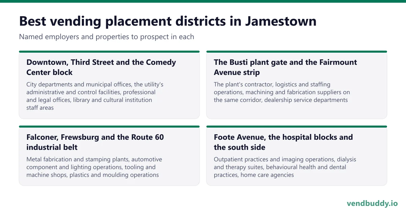This screenshot has width=406, height=214.
Task: Select the description starting 'City departments and municipal offices'
Action: pyautogui.click(x=95, y=96)
